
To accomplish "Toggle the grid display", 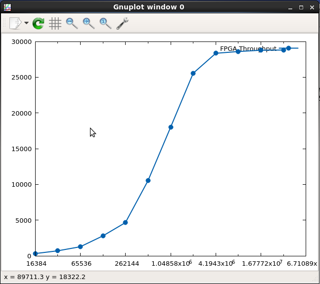I will (x=55, y=23).
